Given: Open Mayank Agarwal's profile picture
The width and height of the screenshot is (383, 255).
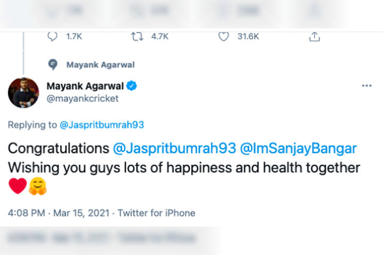Looking at the screenshot, I should click(23, 92).
